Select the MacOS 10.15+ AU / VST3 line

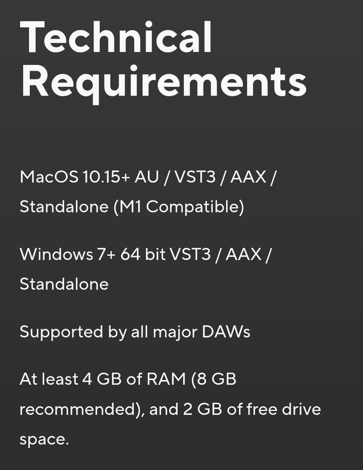pyautogui.click(x=147, y=177)
